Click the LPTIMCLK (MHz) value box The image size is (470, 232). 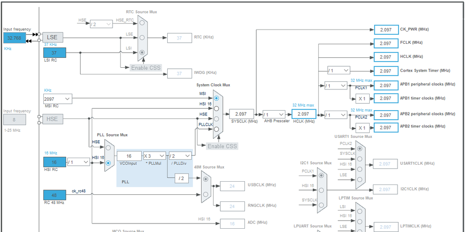(x=385, y=227)
